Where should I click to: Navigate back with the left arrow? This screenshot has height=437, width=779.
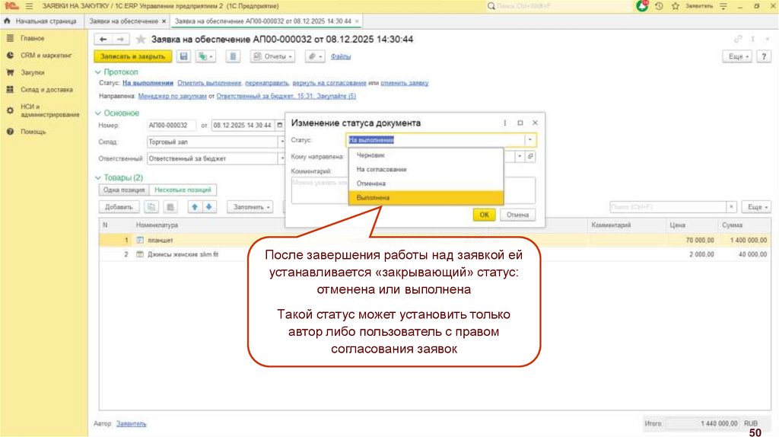pos(103,40)
